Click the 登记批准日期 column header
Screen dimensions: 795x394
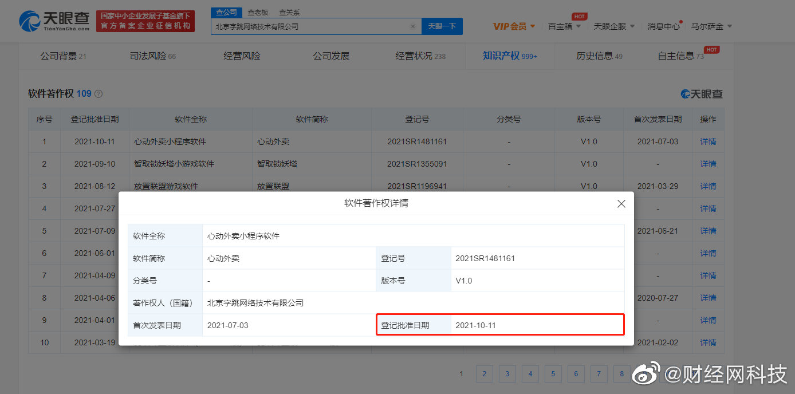pos(95,119)
